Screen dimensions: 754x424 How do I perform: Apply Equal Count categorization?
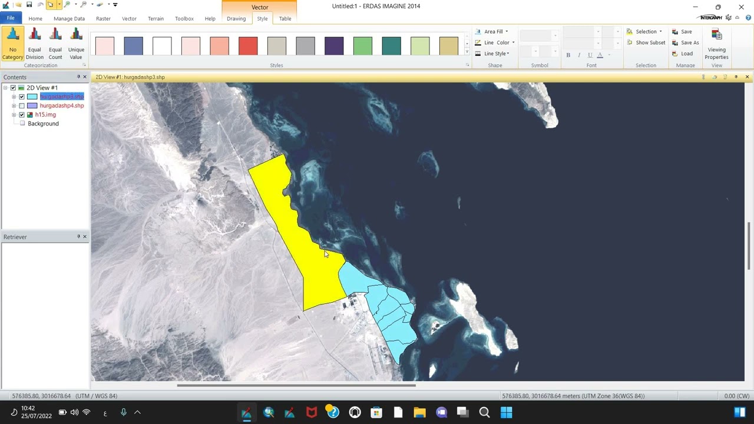55,44
